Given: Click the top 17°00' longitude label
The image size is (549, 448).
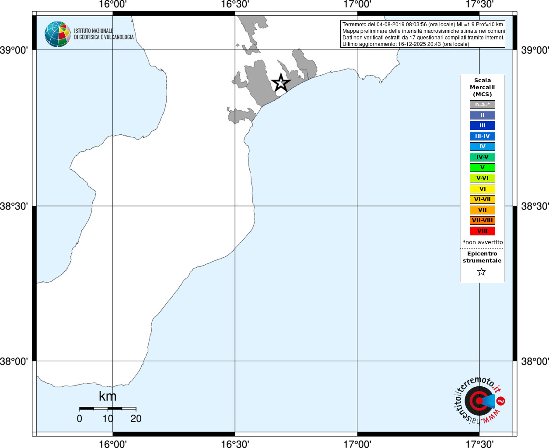Looking at the screenshot, I should click(357, 4).
